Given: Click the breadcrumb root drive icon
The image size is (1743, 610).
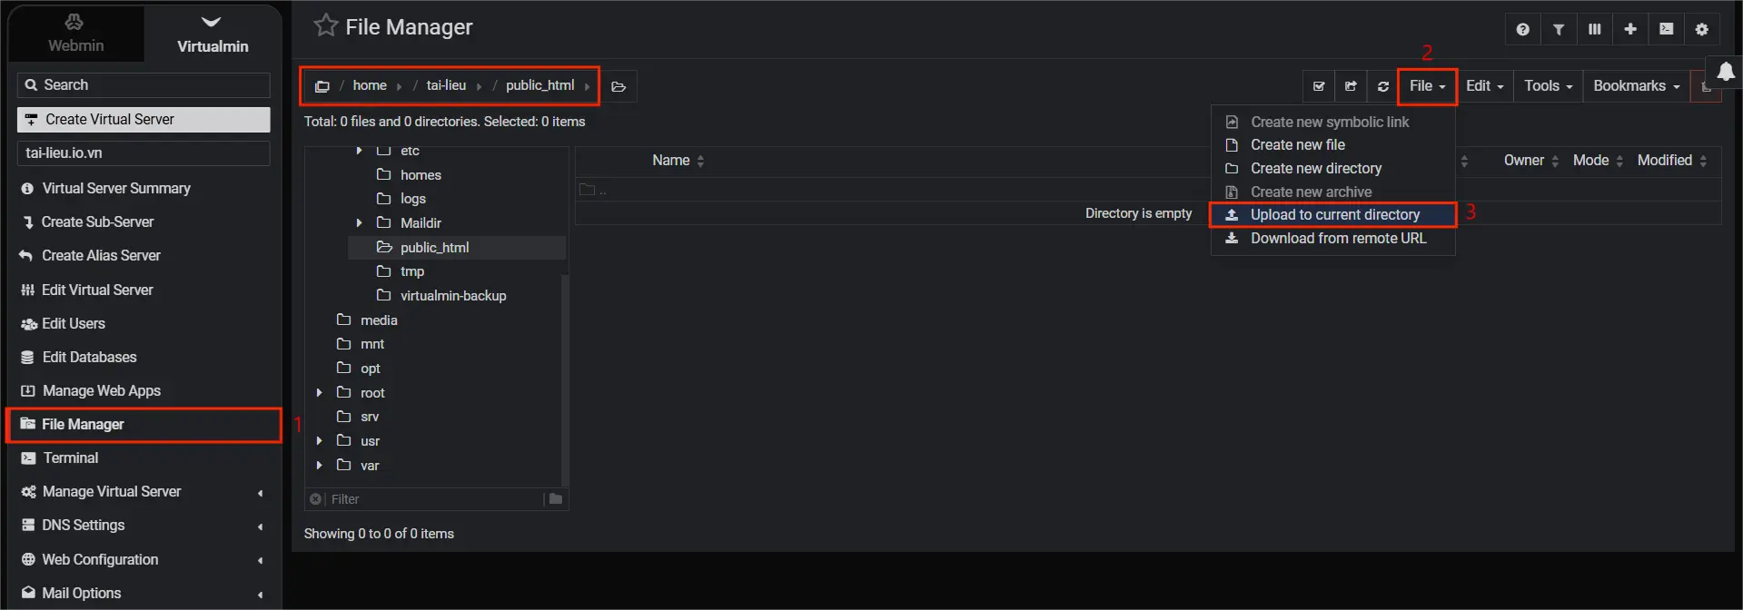Looking at the screenshot, I should (x=322, y=86).
